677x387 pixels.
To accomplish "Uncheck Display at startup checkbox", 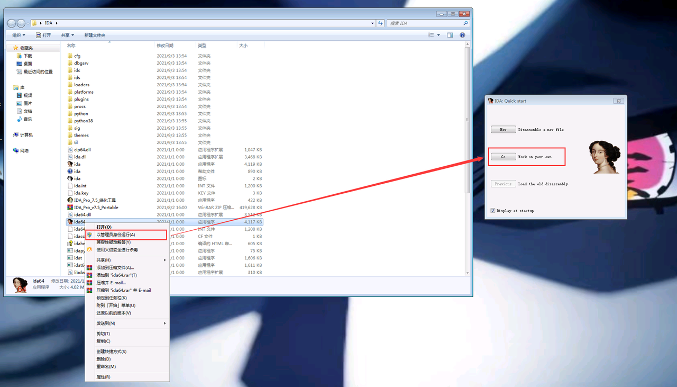I will click(x=493, y=211).
